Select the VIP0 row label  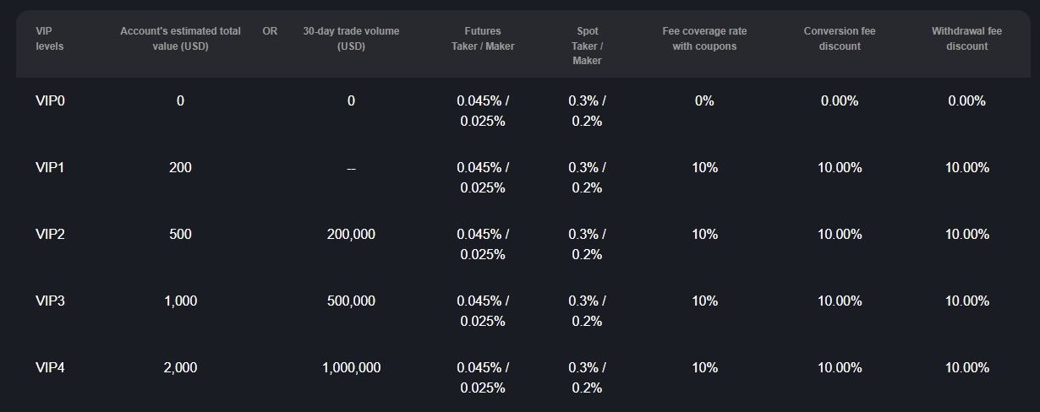50,100
